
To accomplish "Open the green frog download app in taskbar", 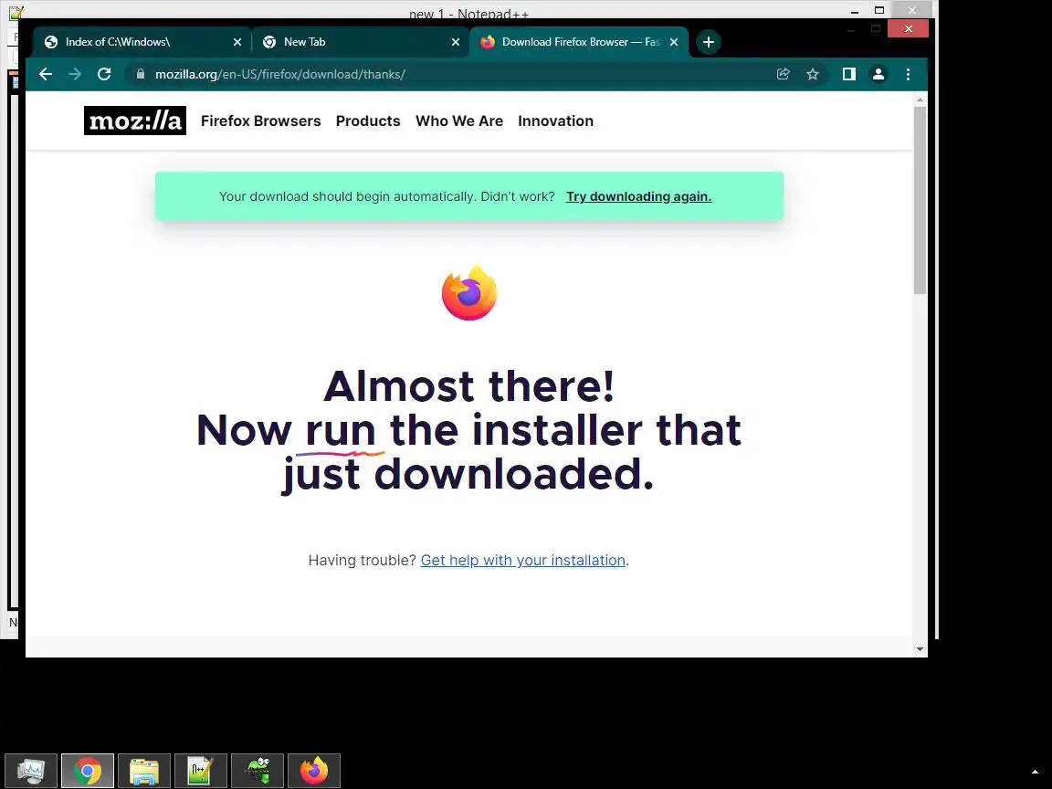I will 258,770.
